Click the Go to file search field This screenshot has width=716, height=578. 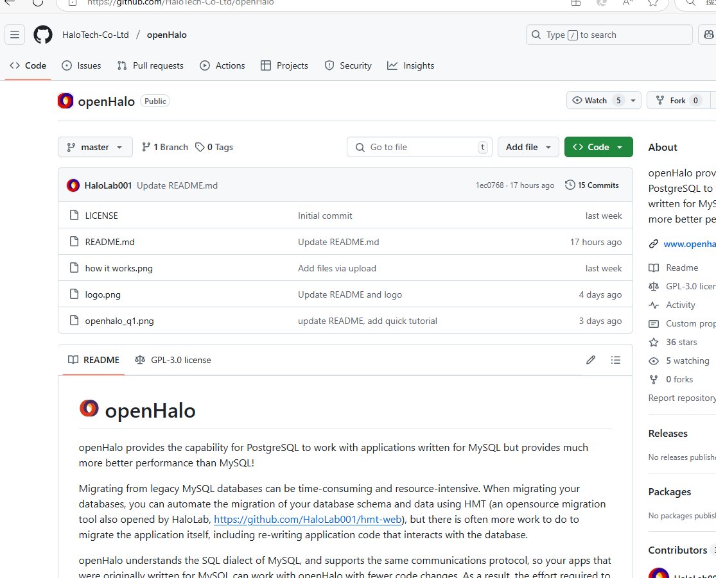point(419,147)
